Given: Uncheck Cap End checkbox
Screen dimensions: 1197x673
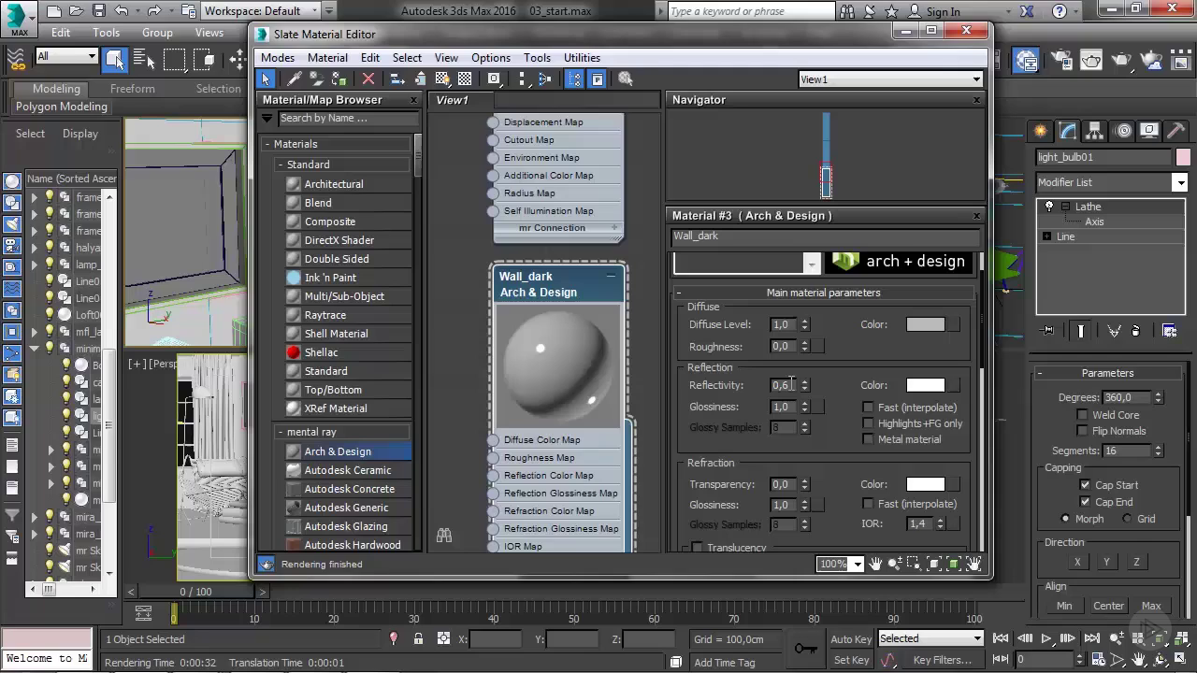Looking at the screenshot, I should (x=1085, y=502).
